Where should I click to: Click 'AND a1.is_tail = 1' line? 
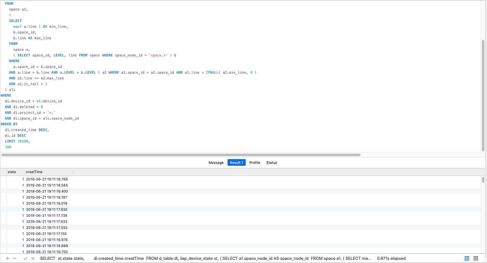point(28,84)
